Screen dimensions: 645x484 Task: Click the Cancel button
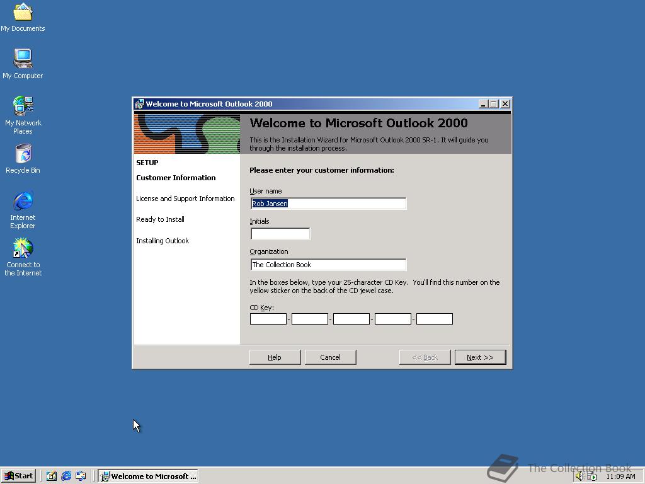tap(330, 357)
